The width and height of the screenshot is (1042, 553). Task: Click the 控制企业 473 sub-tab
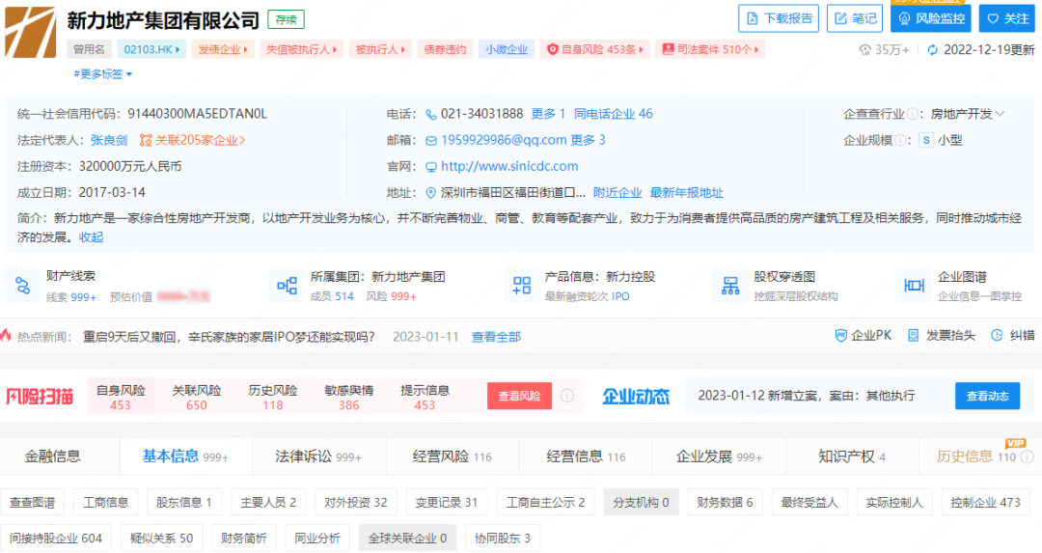[985, 503]
